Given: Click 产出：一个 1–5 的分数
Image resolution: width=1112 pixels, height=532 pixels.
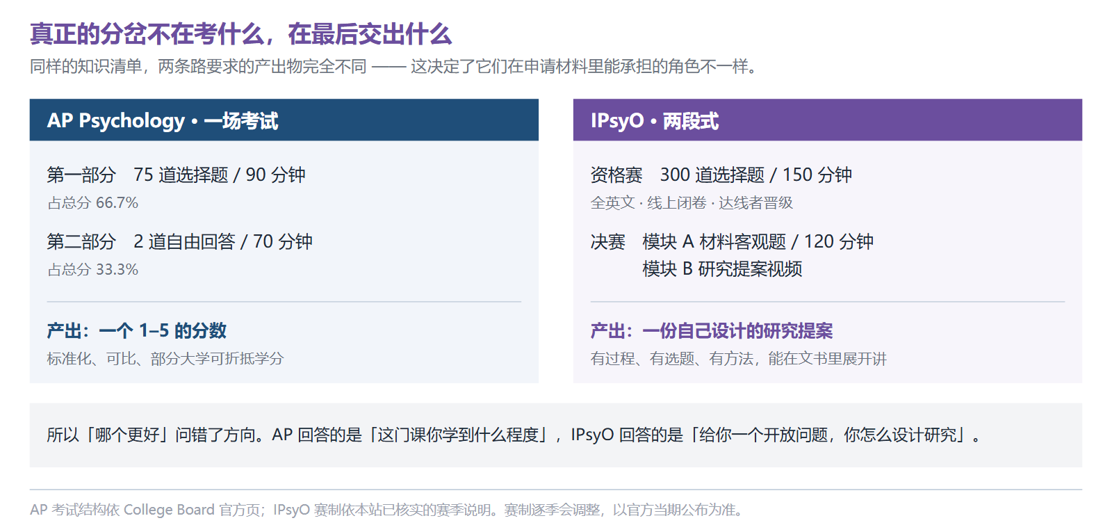Looking at the screenshot, I should tap(137, 330).
